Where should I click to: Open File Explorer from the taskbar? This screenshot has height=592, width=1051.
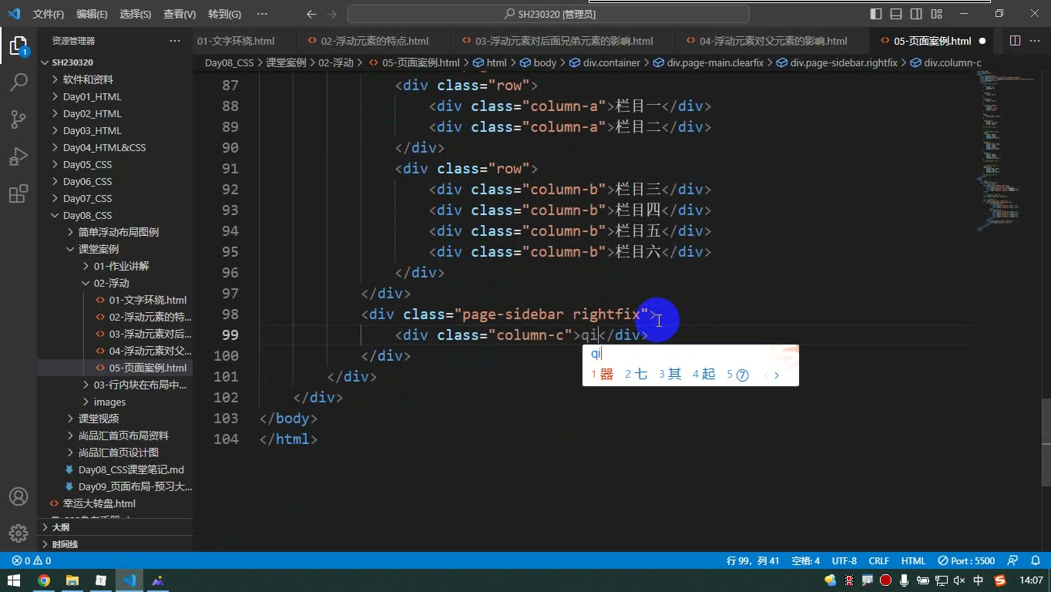pyautogui.click(x=72, y=580)
